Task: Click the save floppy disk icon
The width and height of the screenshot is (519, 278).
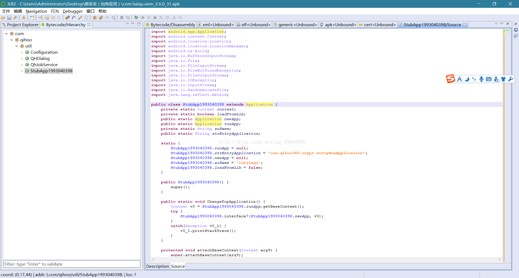Action: [x=9, y=18]
